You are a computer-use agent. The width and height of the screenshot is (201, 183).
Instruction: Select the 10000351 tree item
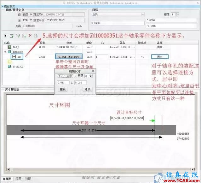point(18,52)
